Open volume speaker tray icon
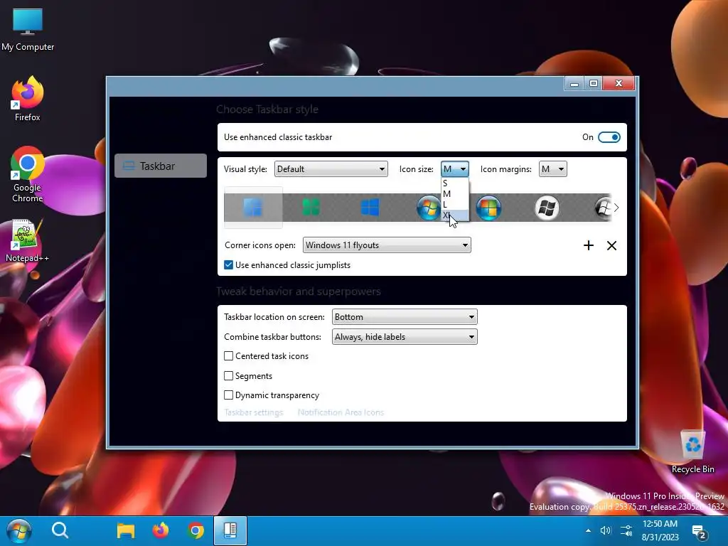 [606, 530]
